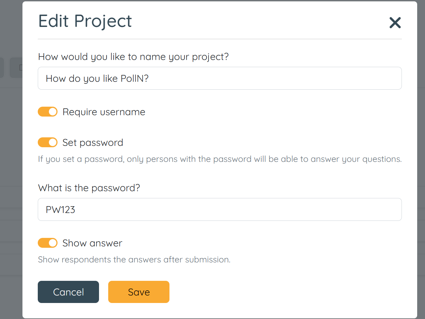The image size is (425, 319).
Task: Click the 'Show respondents the answers' hint text
Action: (x=134, y=259)
